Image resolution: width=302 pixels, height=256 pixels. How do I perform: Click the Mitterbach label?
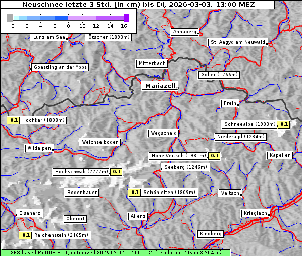point(152,63)
